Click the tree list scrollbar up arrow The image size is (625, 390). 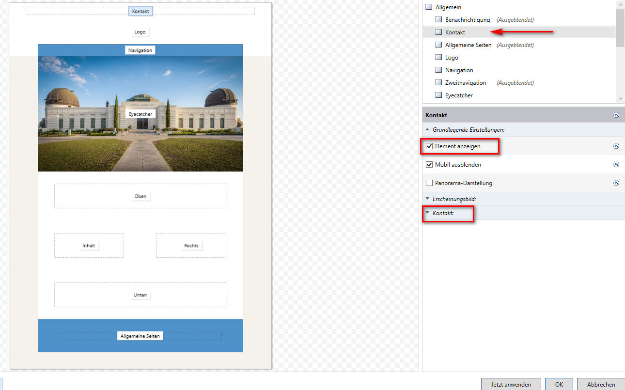tap(621, 4)
